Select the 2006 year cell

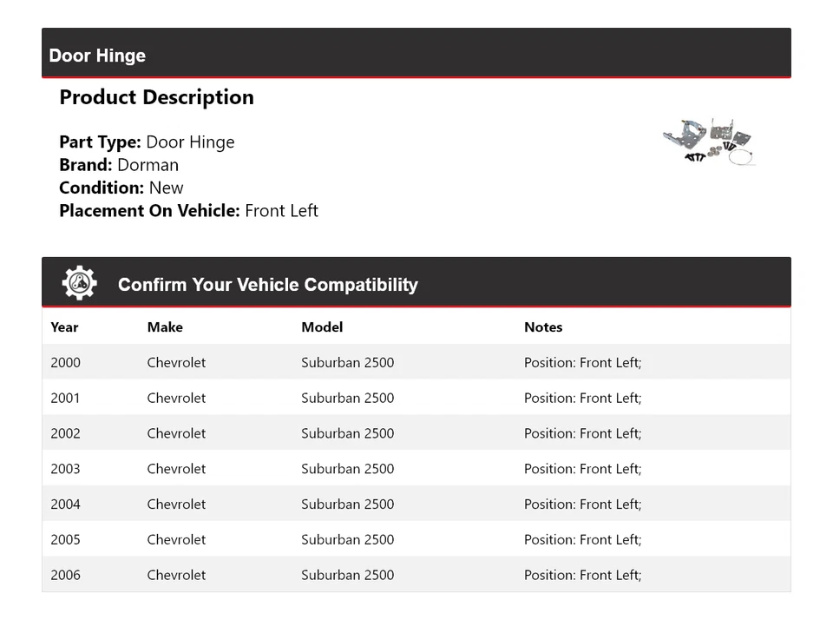65,575
